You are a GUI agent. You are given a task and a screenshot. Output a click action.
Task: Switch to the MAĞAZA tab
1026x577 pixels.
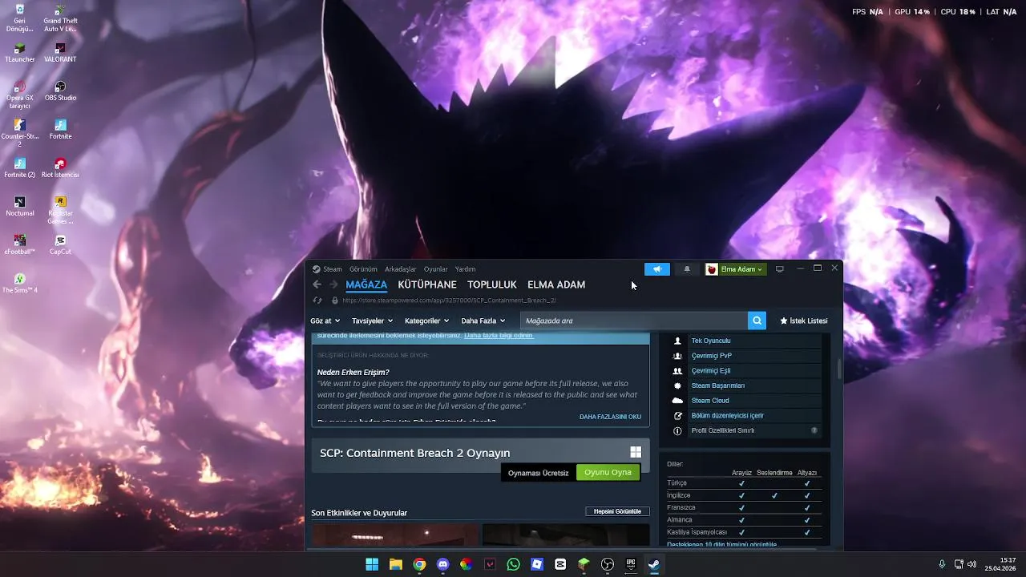366,284
